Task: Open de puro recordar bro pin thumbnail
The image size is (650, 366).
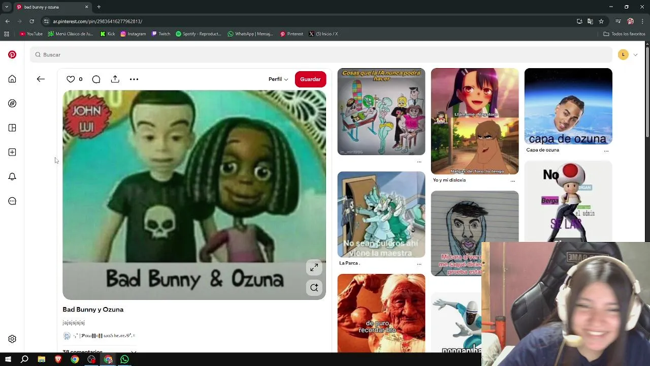Action: (381, 313)
